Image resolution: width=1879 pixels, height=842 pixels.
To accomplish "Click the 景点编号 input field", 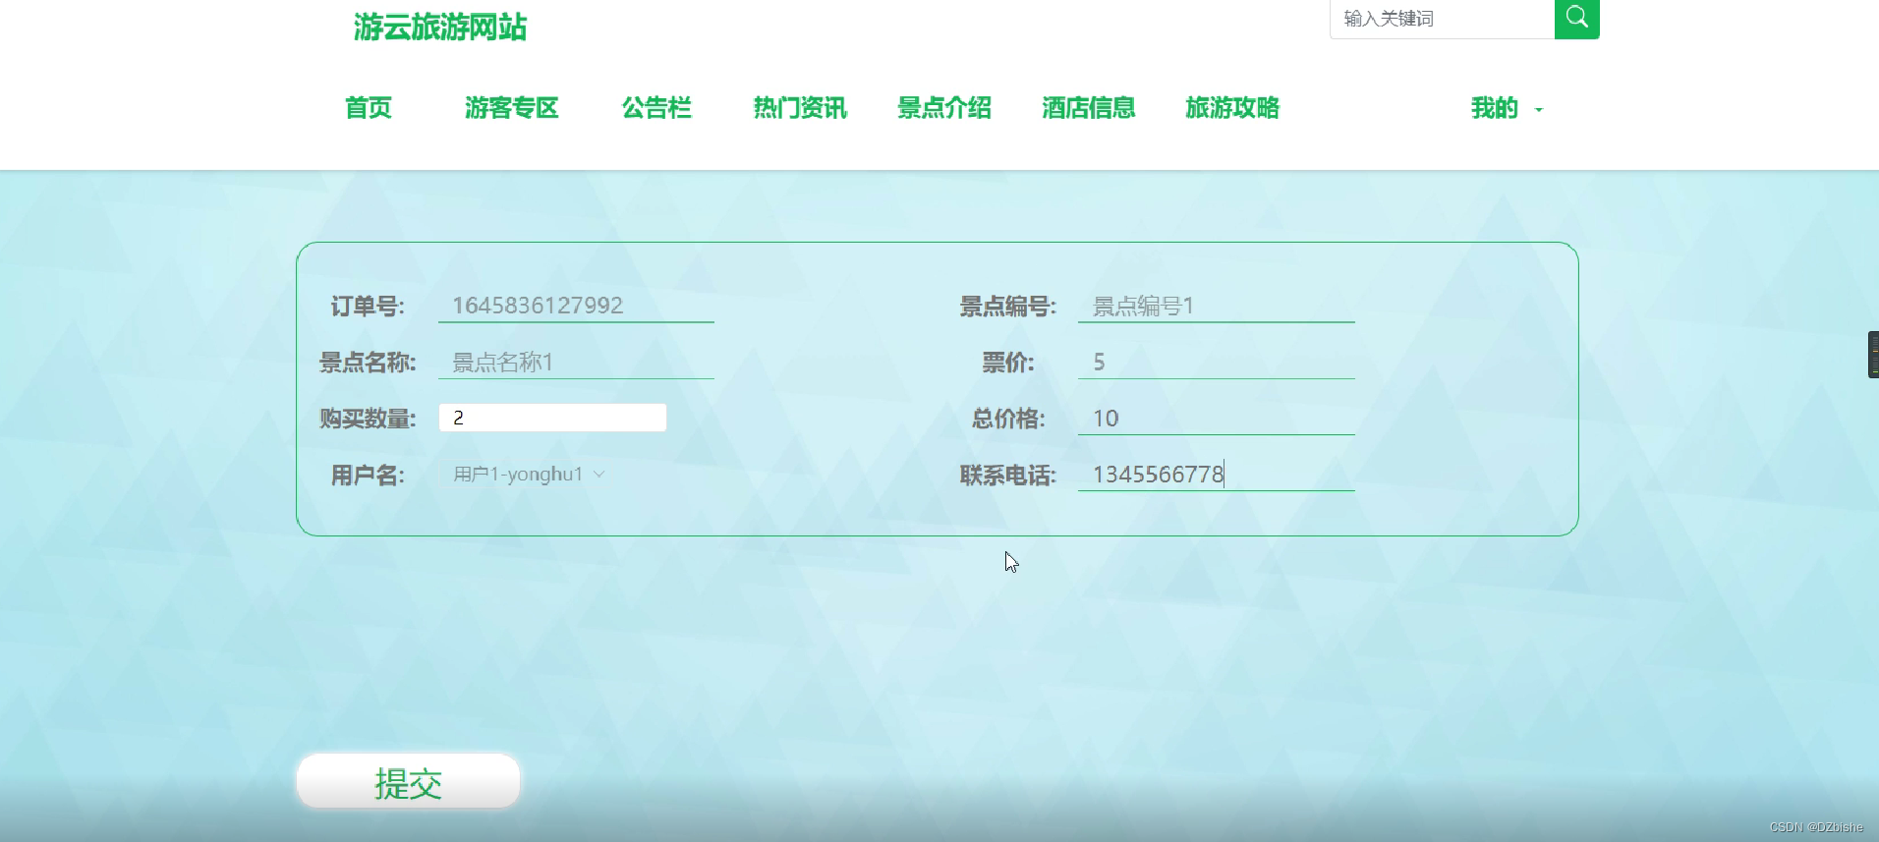I will (x=1217, y=306).
